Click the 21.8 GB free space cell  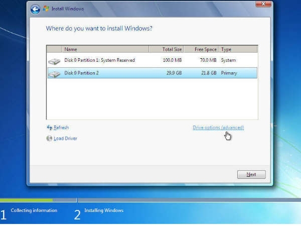(x=209, y=73)
